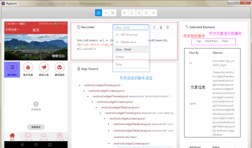Collapse root android.widget.FrameLayout node

click(x=80, y=85)
